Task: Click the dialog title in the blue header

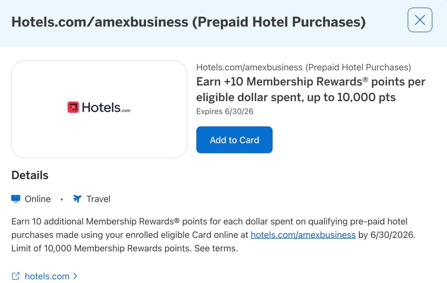Action: tap(188, 22)
